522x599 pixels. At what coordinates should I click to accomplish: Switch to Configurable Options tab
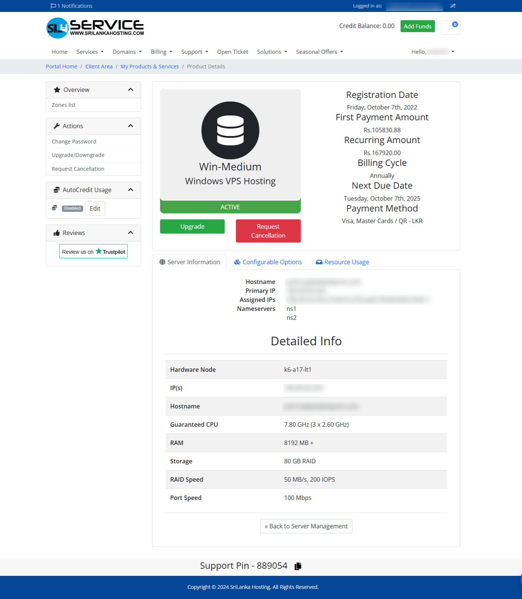point(268,262)
